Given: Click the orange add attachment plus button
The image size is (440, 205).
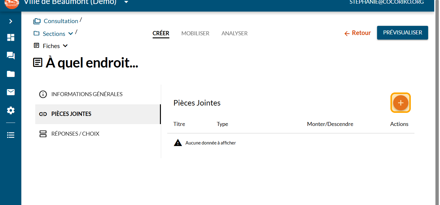Looking at the screenshot, I should (400, 103).
